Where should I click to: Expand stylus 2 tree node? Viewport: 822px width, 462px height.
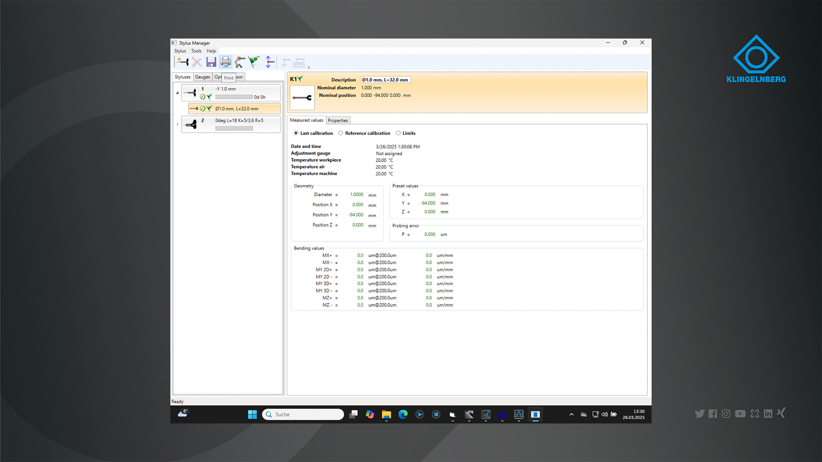coord(177,124)
